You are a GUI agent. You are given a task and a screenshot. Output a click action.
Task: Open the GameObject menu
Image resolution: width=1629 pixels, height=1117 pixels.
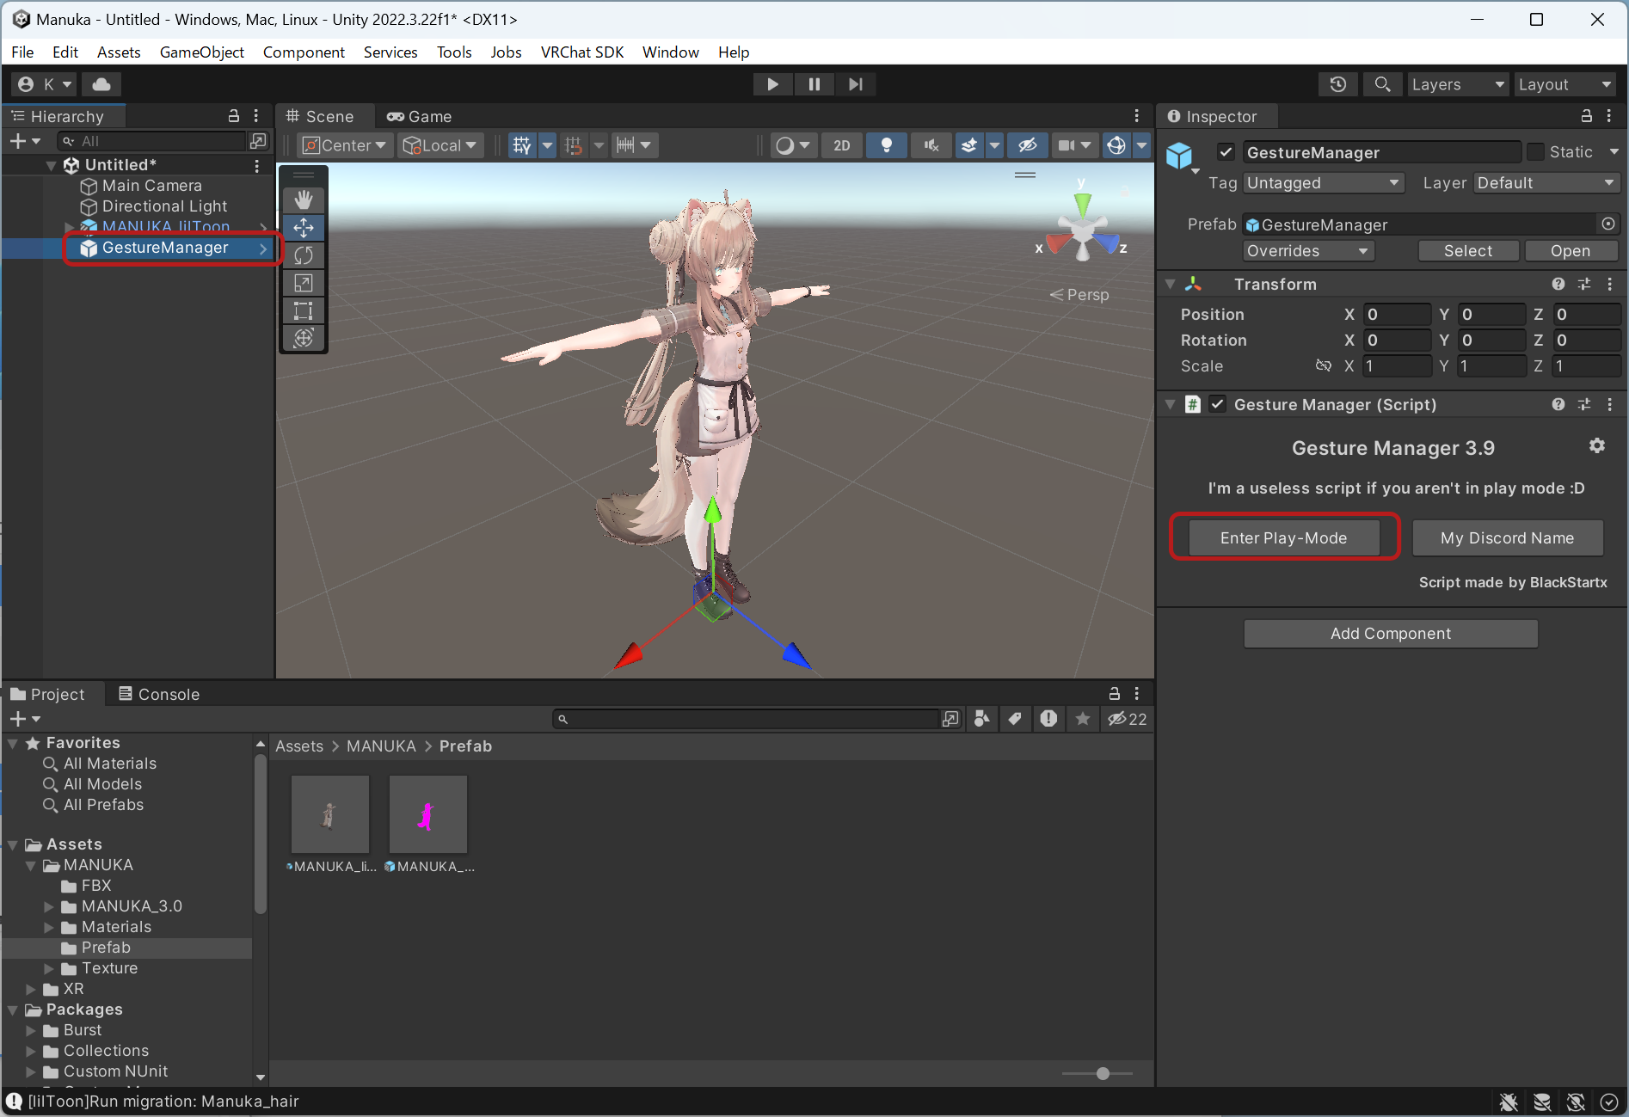coord(202,52)
